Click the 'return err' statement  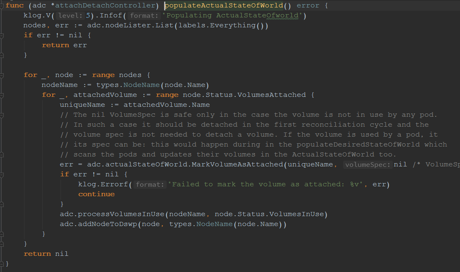(x=64, y=46)
